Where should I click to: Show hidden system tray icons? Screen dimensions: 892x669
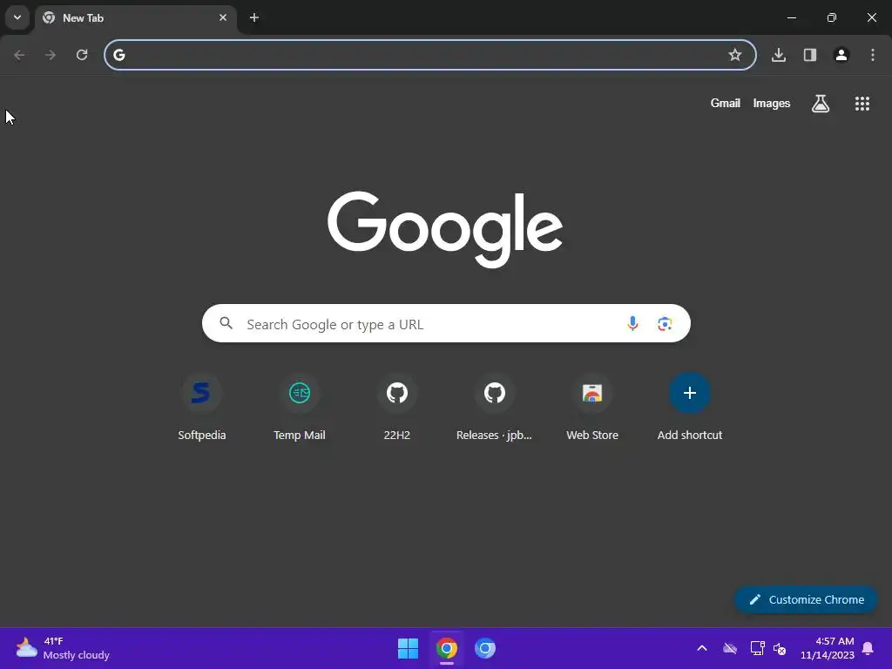coord(702,648)
